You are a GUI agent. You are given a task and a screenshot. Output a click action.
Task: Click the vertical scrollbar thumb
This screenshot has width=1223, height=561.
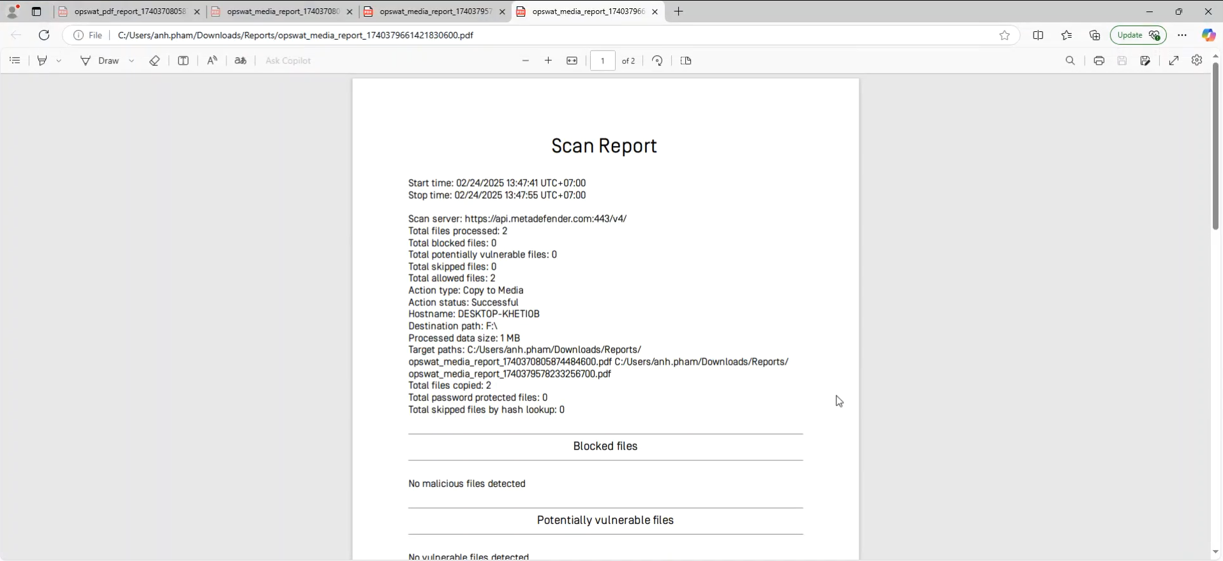(1215, 146)
